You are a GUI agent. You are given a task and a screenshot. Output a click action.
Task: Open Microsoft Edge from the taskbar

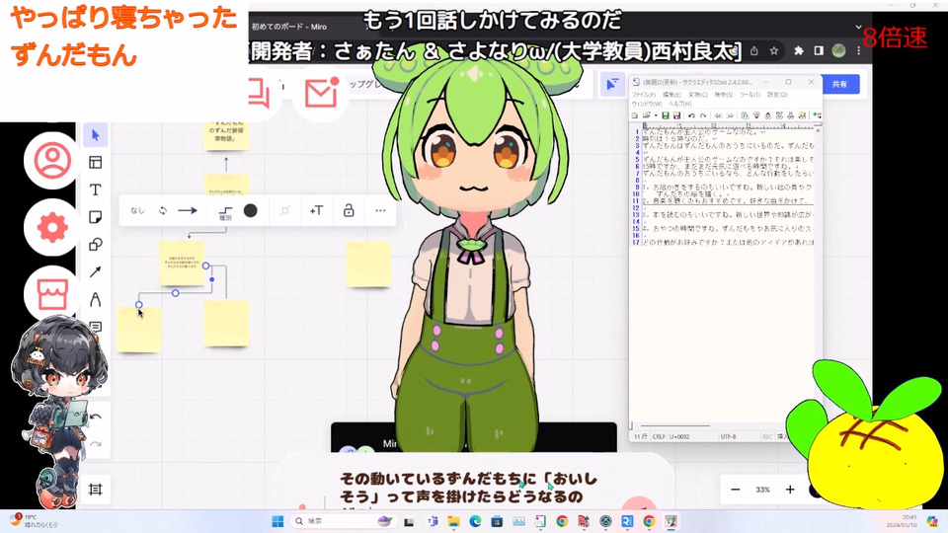click(475, 521)
